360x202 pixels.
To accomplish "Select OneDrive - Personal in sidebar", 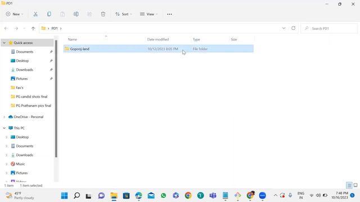I will [x=29, y=117].
